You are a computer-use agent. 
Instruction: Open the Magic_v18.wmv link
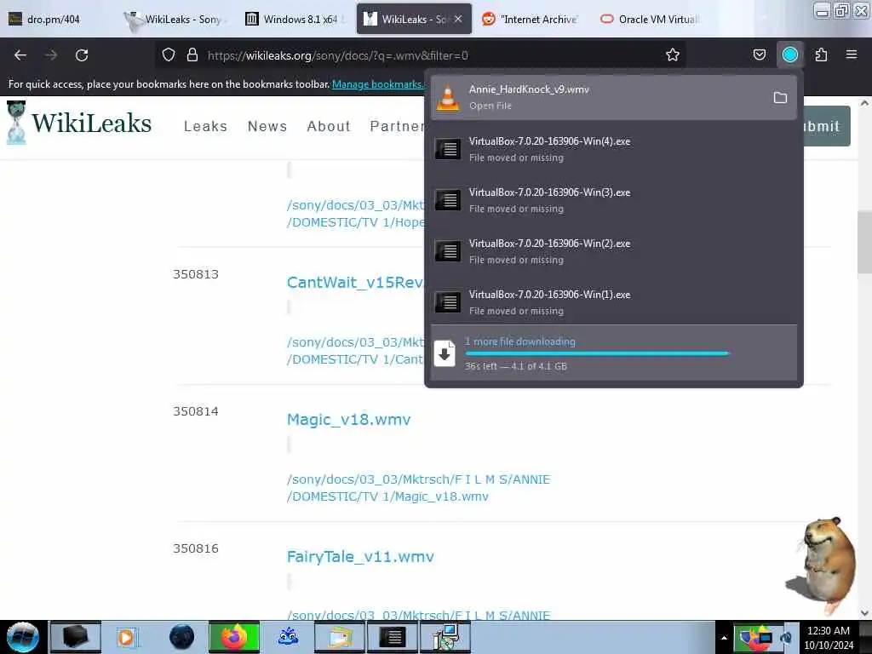coord(348,419)
